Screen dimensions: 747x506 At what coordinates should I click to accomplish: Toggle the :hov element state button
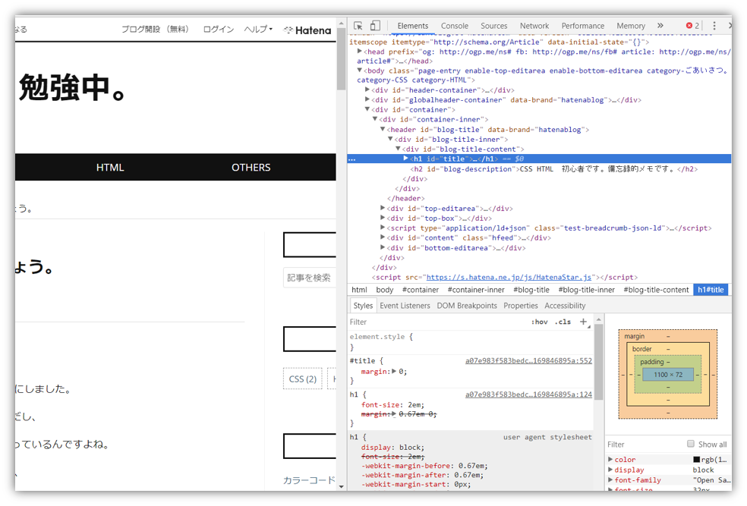[x=540, y=322]
